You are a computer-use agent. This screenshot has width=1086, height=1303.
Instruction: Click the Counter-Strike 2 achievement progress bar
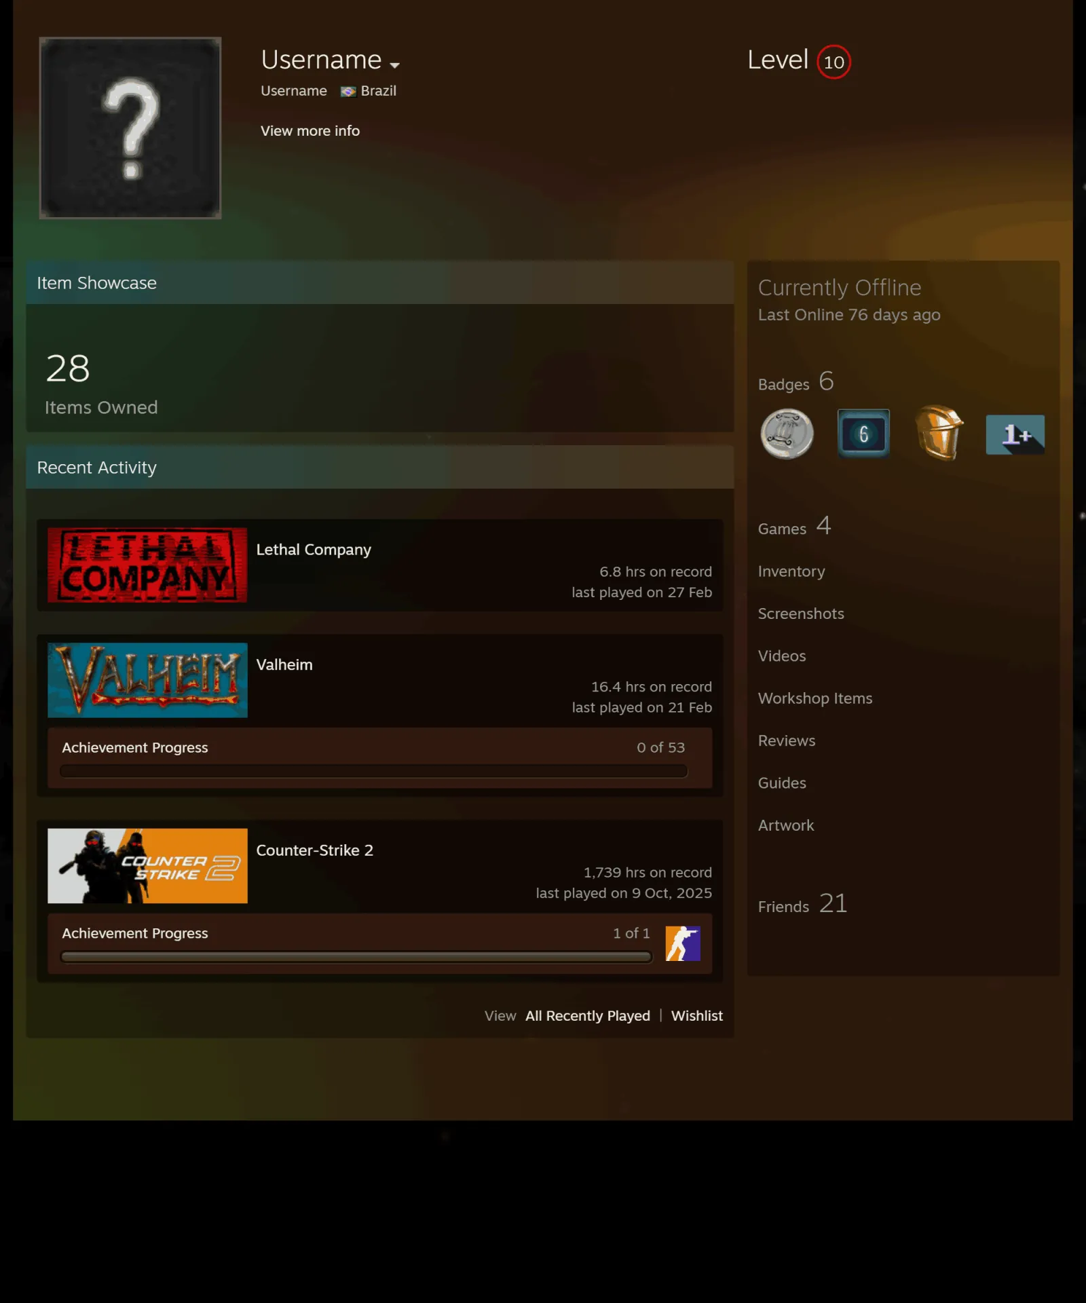(356, 957)
